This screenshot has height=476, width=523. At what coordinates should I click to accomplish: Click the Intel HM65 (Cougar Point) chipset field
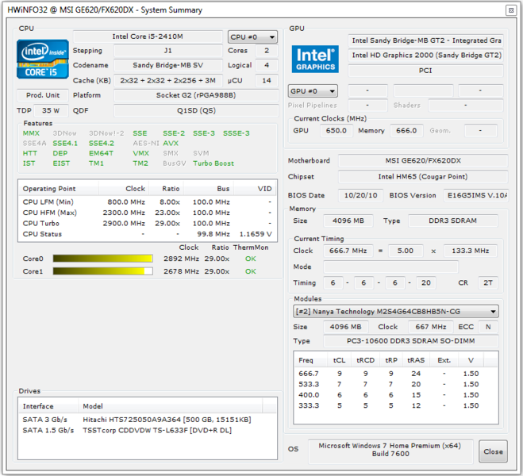pyautogui.click(x=423, y=177)
